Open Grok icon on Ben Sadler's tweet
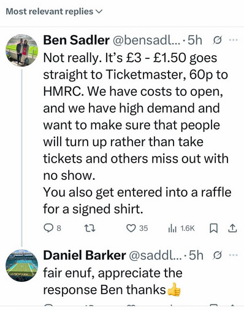This screenshot has width=244, height=310. (x=217, y=40)
